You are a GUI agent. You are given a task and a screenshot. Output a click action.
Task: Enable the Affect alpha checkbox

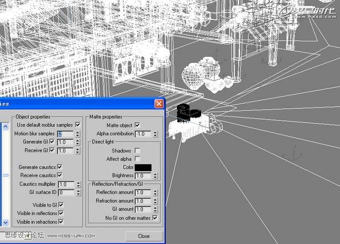(x=137, y=158)
